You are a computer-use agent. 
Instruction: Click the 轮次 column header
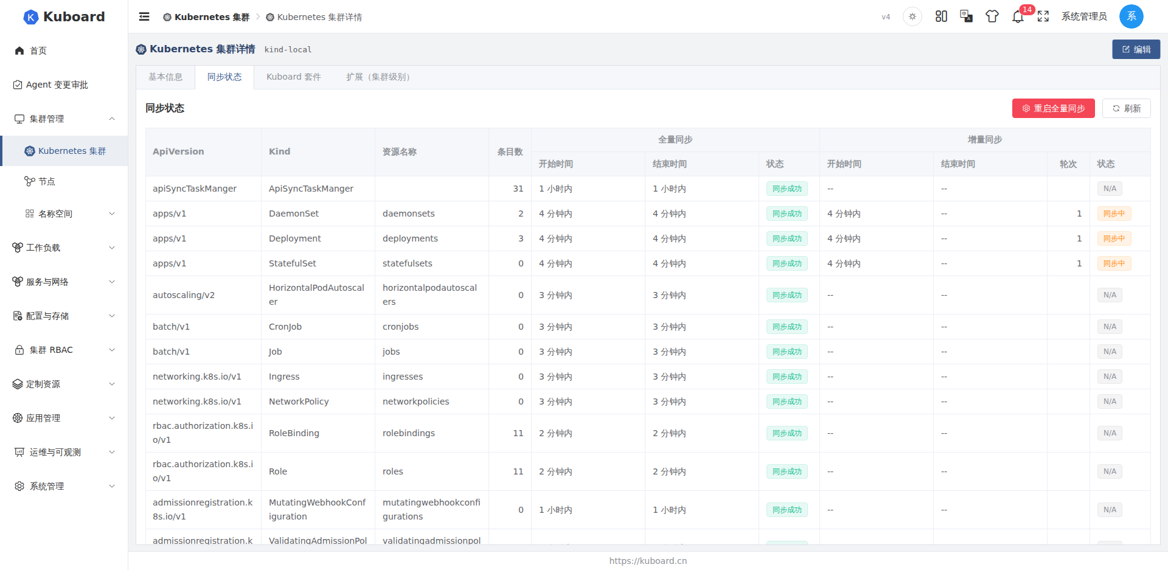click(x=1068, y=164)
